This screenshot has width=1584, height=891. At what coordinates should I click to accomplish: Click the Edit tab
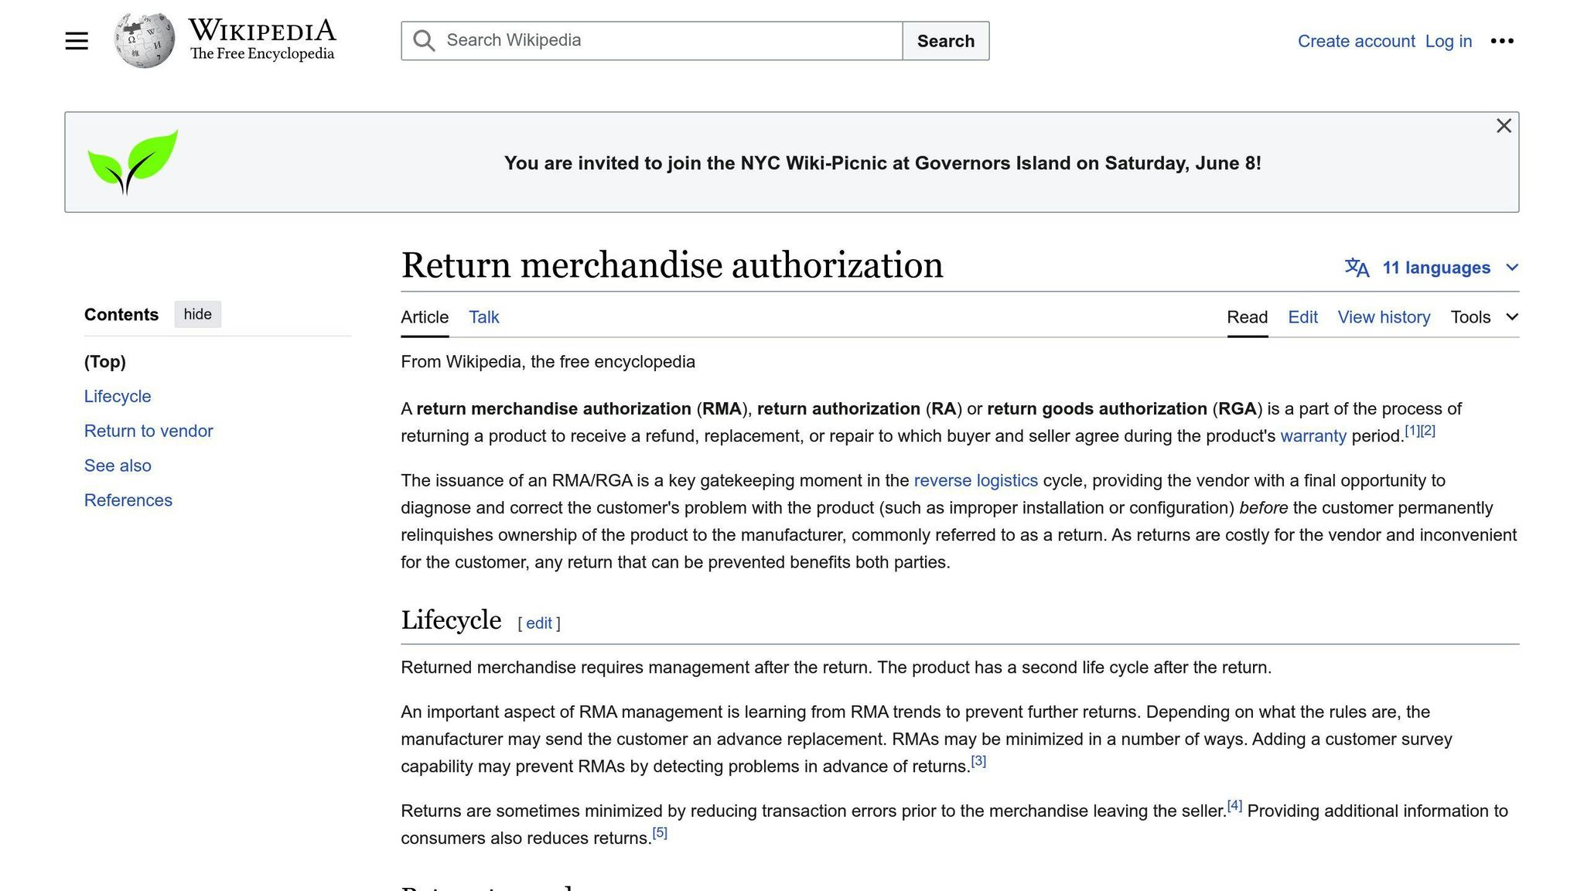pyautogui.click(x=1302, y=317)
